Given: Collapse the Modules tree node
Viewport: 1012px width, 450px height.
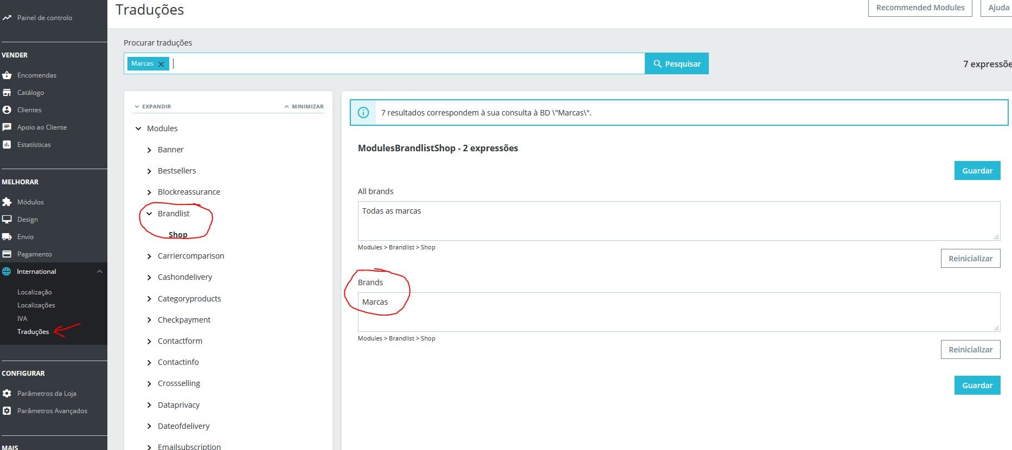Looking at the screenshot, I should 138,128.
